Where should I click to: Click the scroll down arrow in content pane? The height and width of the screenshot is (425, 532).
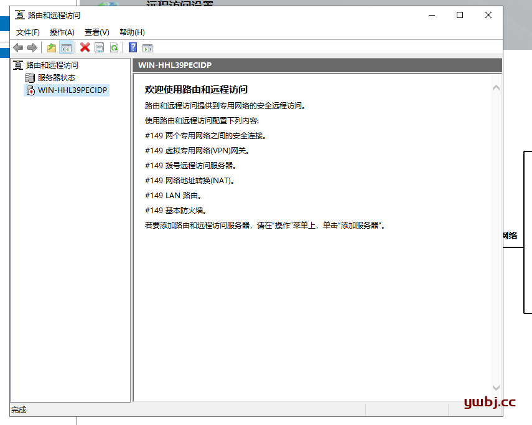point(496,388)
